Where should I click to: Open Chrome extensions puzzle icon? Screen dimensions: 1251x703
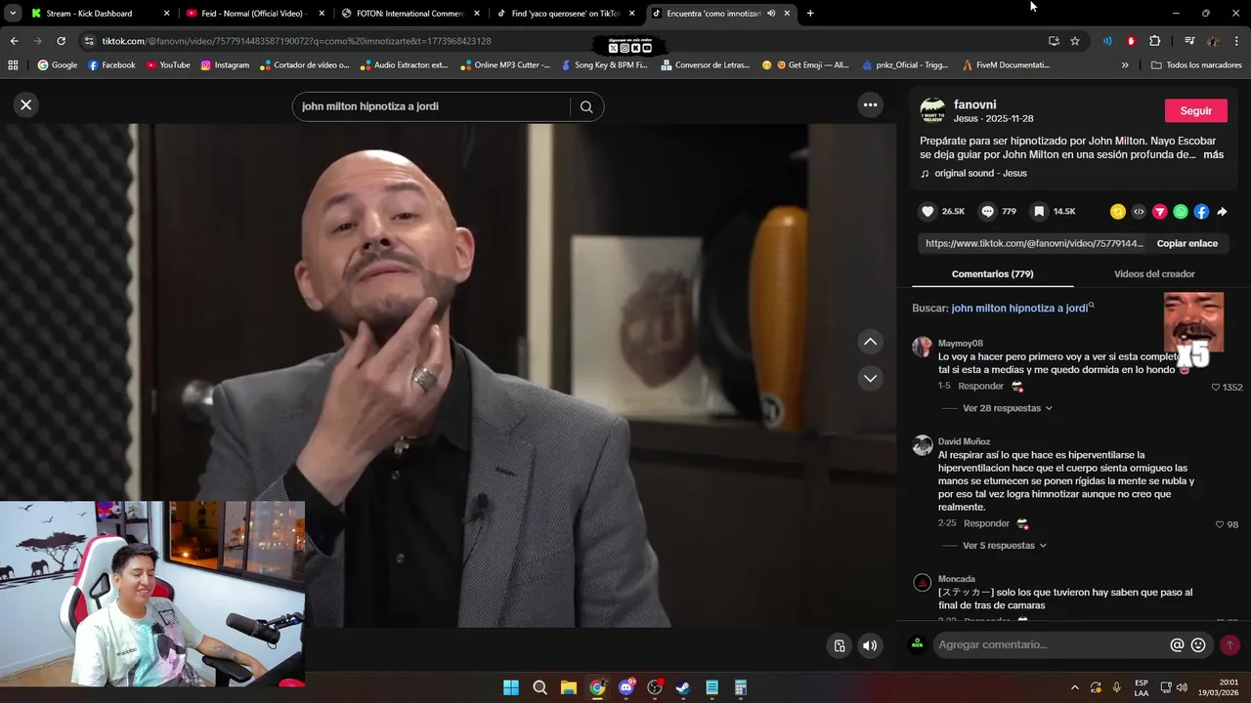(1154, 41)
